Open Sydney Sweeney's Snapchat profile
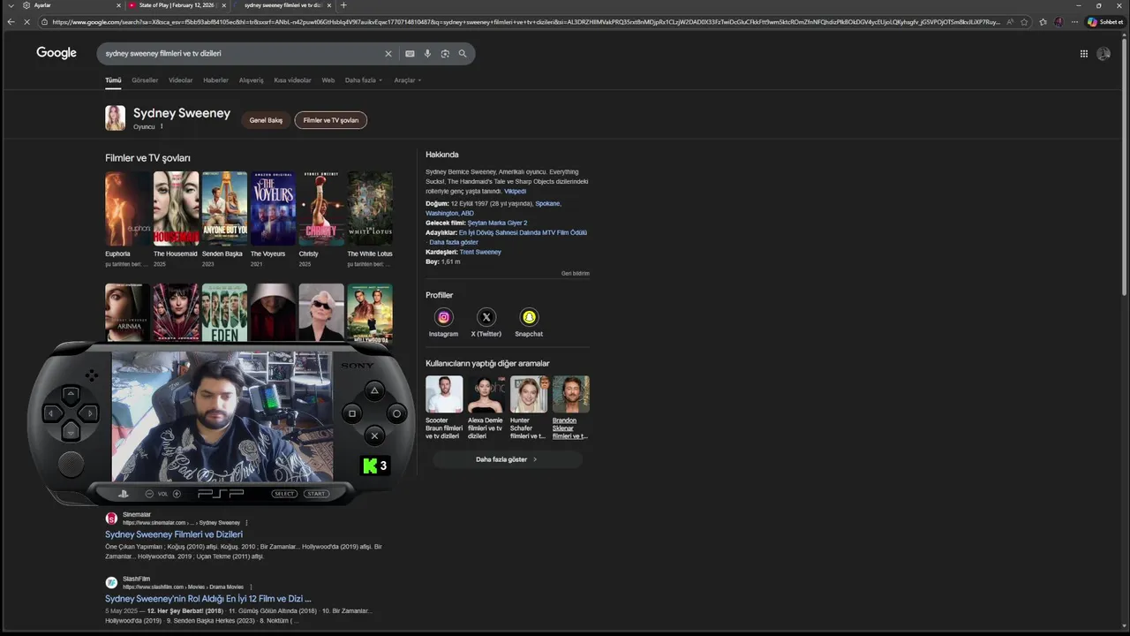Viewport: 1130px width, 636px height. click(x=529, y=317)
